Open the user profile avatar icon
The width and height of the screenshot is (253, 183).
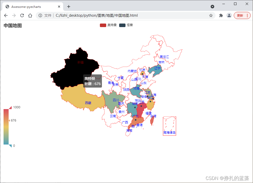(x=229, y=15)
